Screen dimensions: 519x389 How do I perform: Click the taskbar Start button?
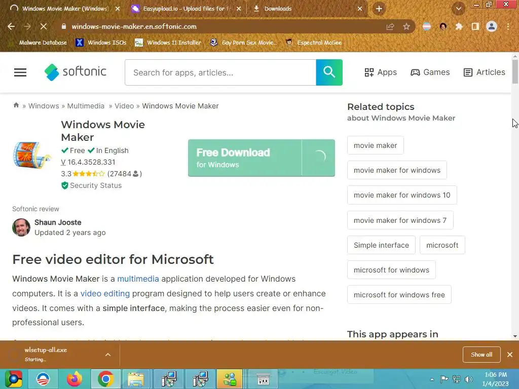pyautogui.click(x=13, y=379)
